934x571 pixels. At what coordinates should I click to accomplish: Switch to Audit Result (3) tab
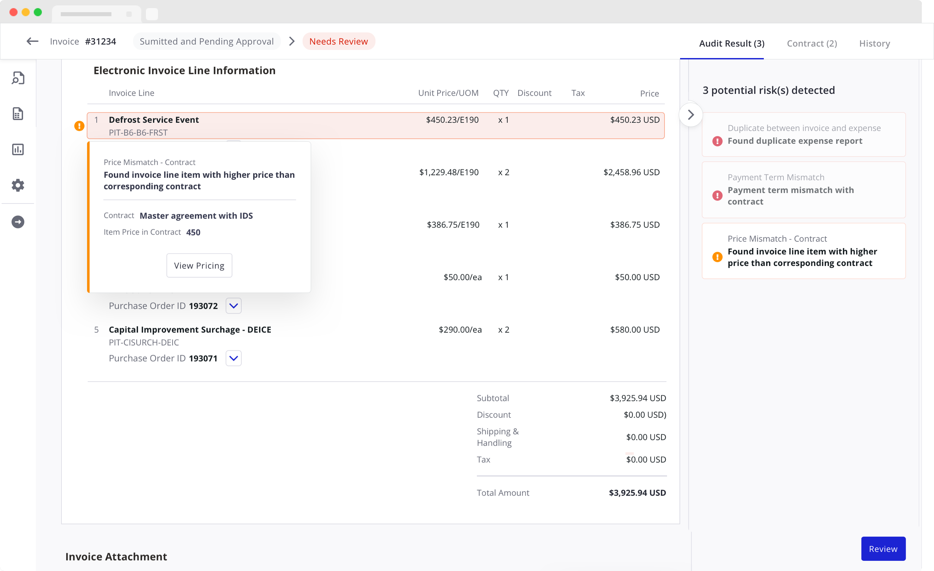732,43
